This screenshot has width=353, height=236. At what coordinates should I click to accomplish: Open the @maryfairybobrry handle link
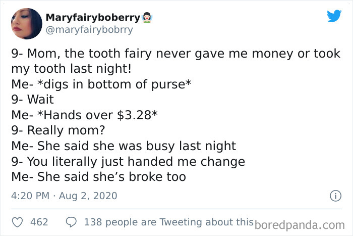point(89,29)
